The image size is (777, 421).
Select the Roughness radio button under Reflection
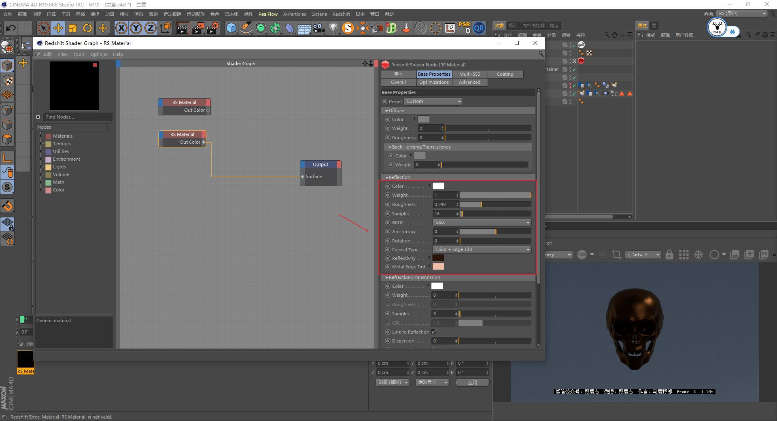pos(387,204)
